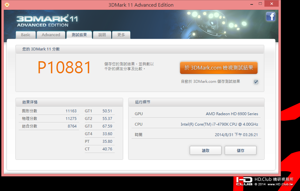View results on 3DMark.com orange button
The height and width of the screenshot is (191, 300).
pyautogui.click(x=219, y=68)
